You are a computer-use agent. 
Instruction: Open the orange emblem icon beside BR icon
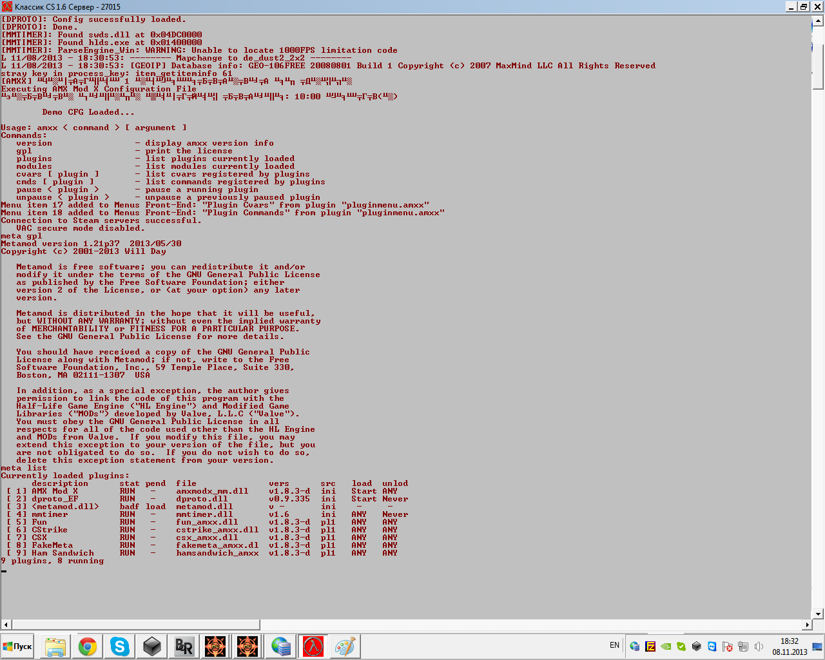[x=216, y=646]
